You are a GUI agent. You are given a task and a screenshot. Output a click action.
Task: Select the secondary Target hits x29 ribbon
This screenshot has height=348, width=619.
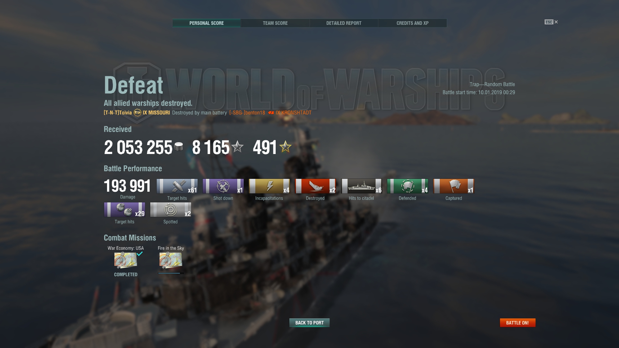(x=124, y=210)
